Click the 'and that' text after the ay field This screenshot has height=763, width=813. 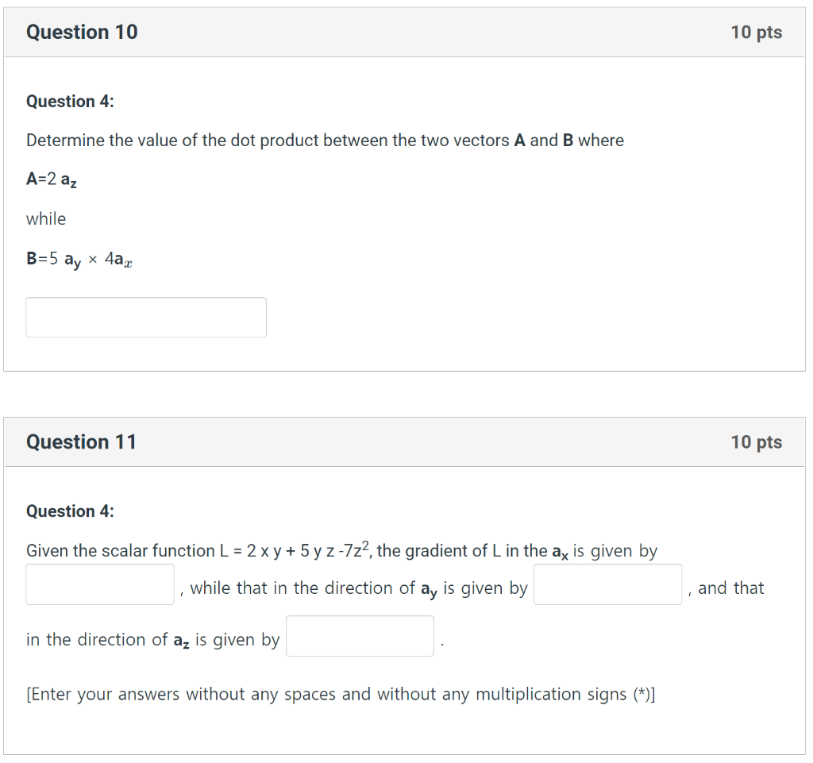click(x=730, y=588)
